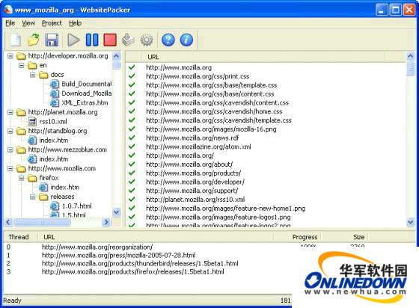This screenshot has width=419, height=308.
Task: Click the New project toolbar icon
Action: click(15, 40)
